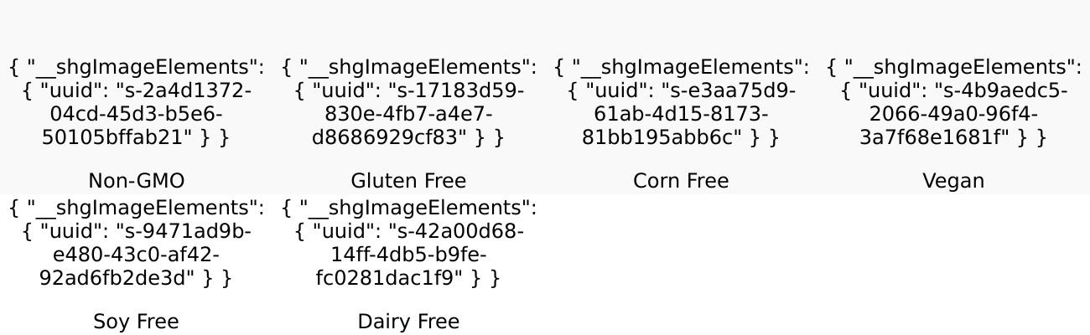Click the uuid line starting s-4b9aedc5
The height and width of the screenshot is (335, 1090).
point(953,90)
